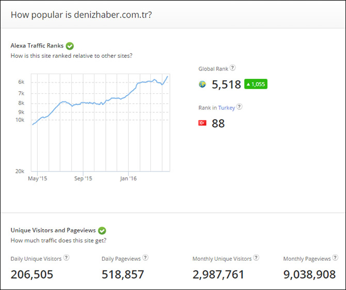Select the Turkey rank number 88
Screen dimensions: 346x290
(x=218, y=124)
